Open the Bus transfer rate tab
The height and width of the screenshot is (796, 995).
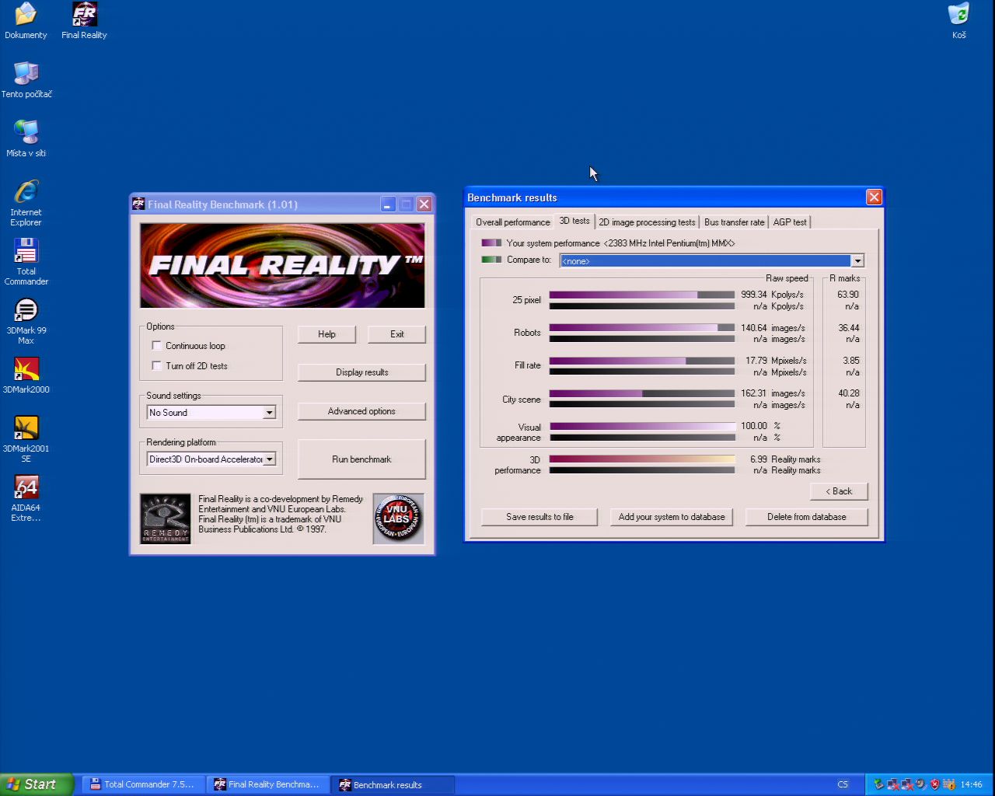734,222
